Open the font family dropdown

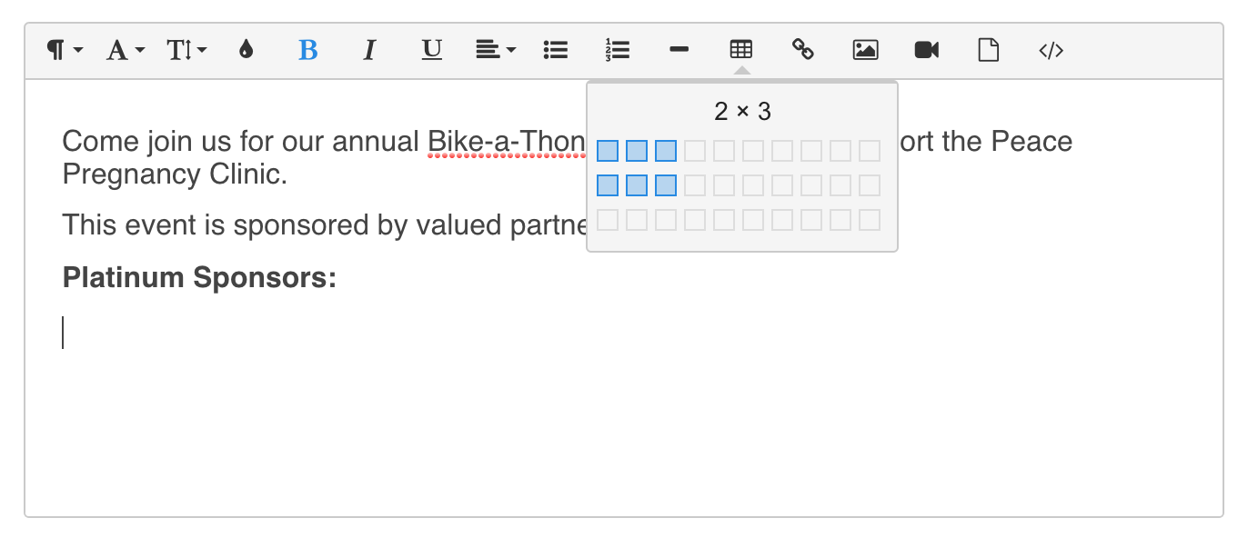point(126,51)
